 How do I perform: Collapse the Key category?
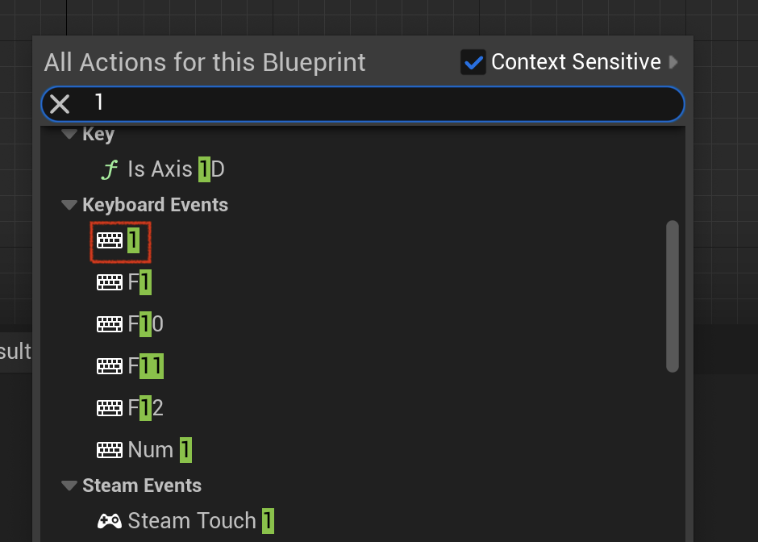69,134
